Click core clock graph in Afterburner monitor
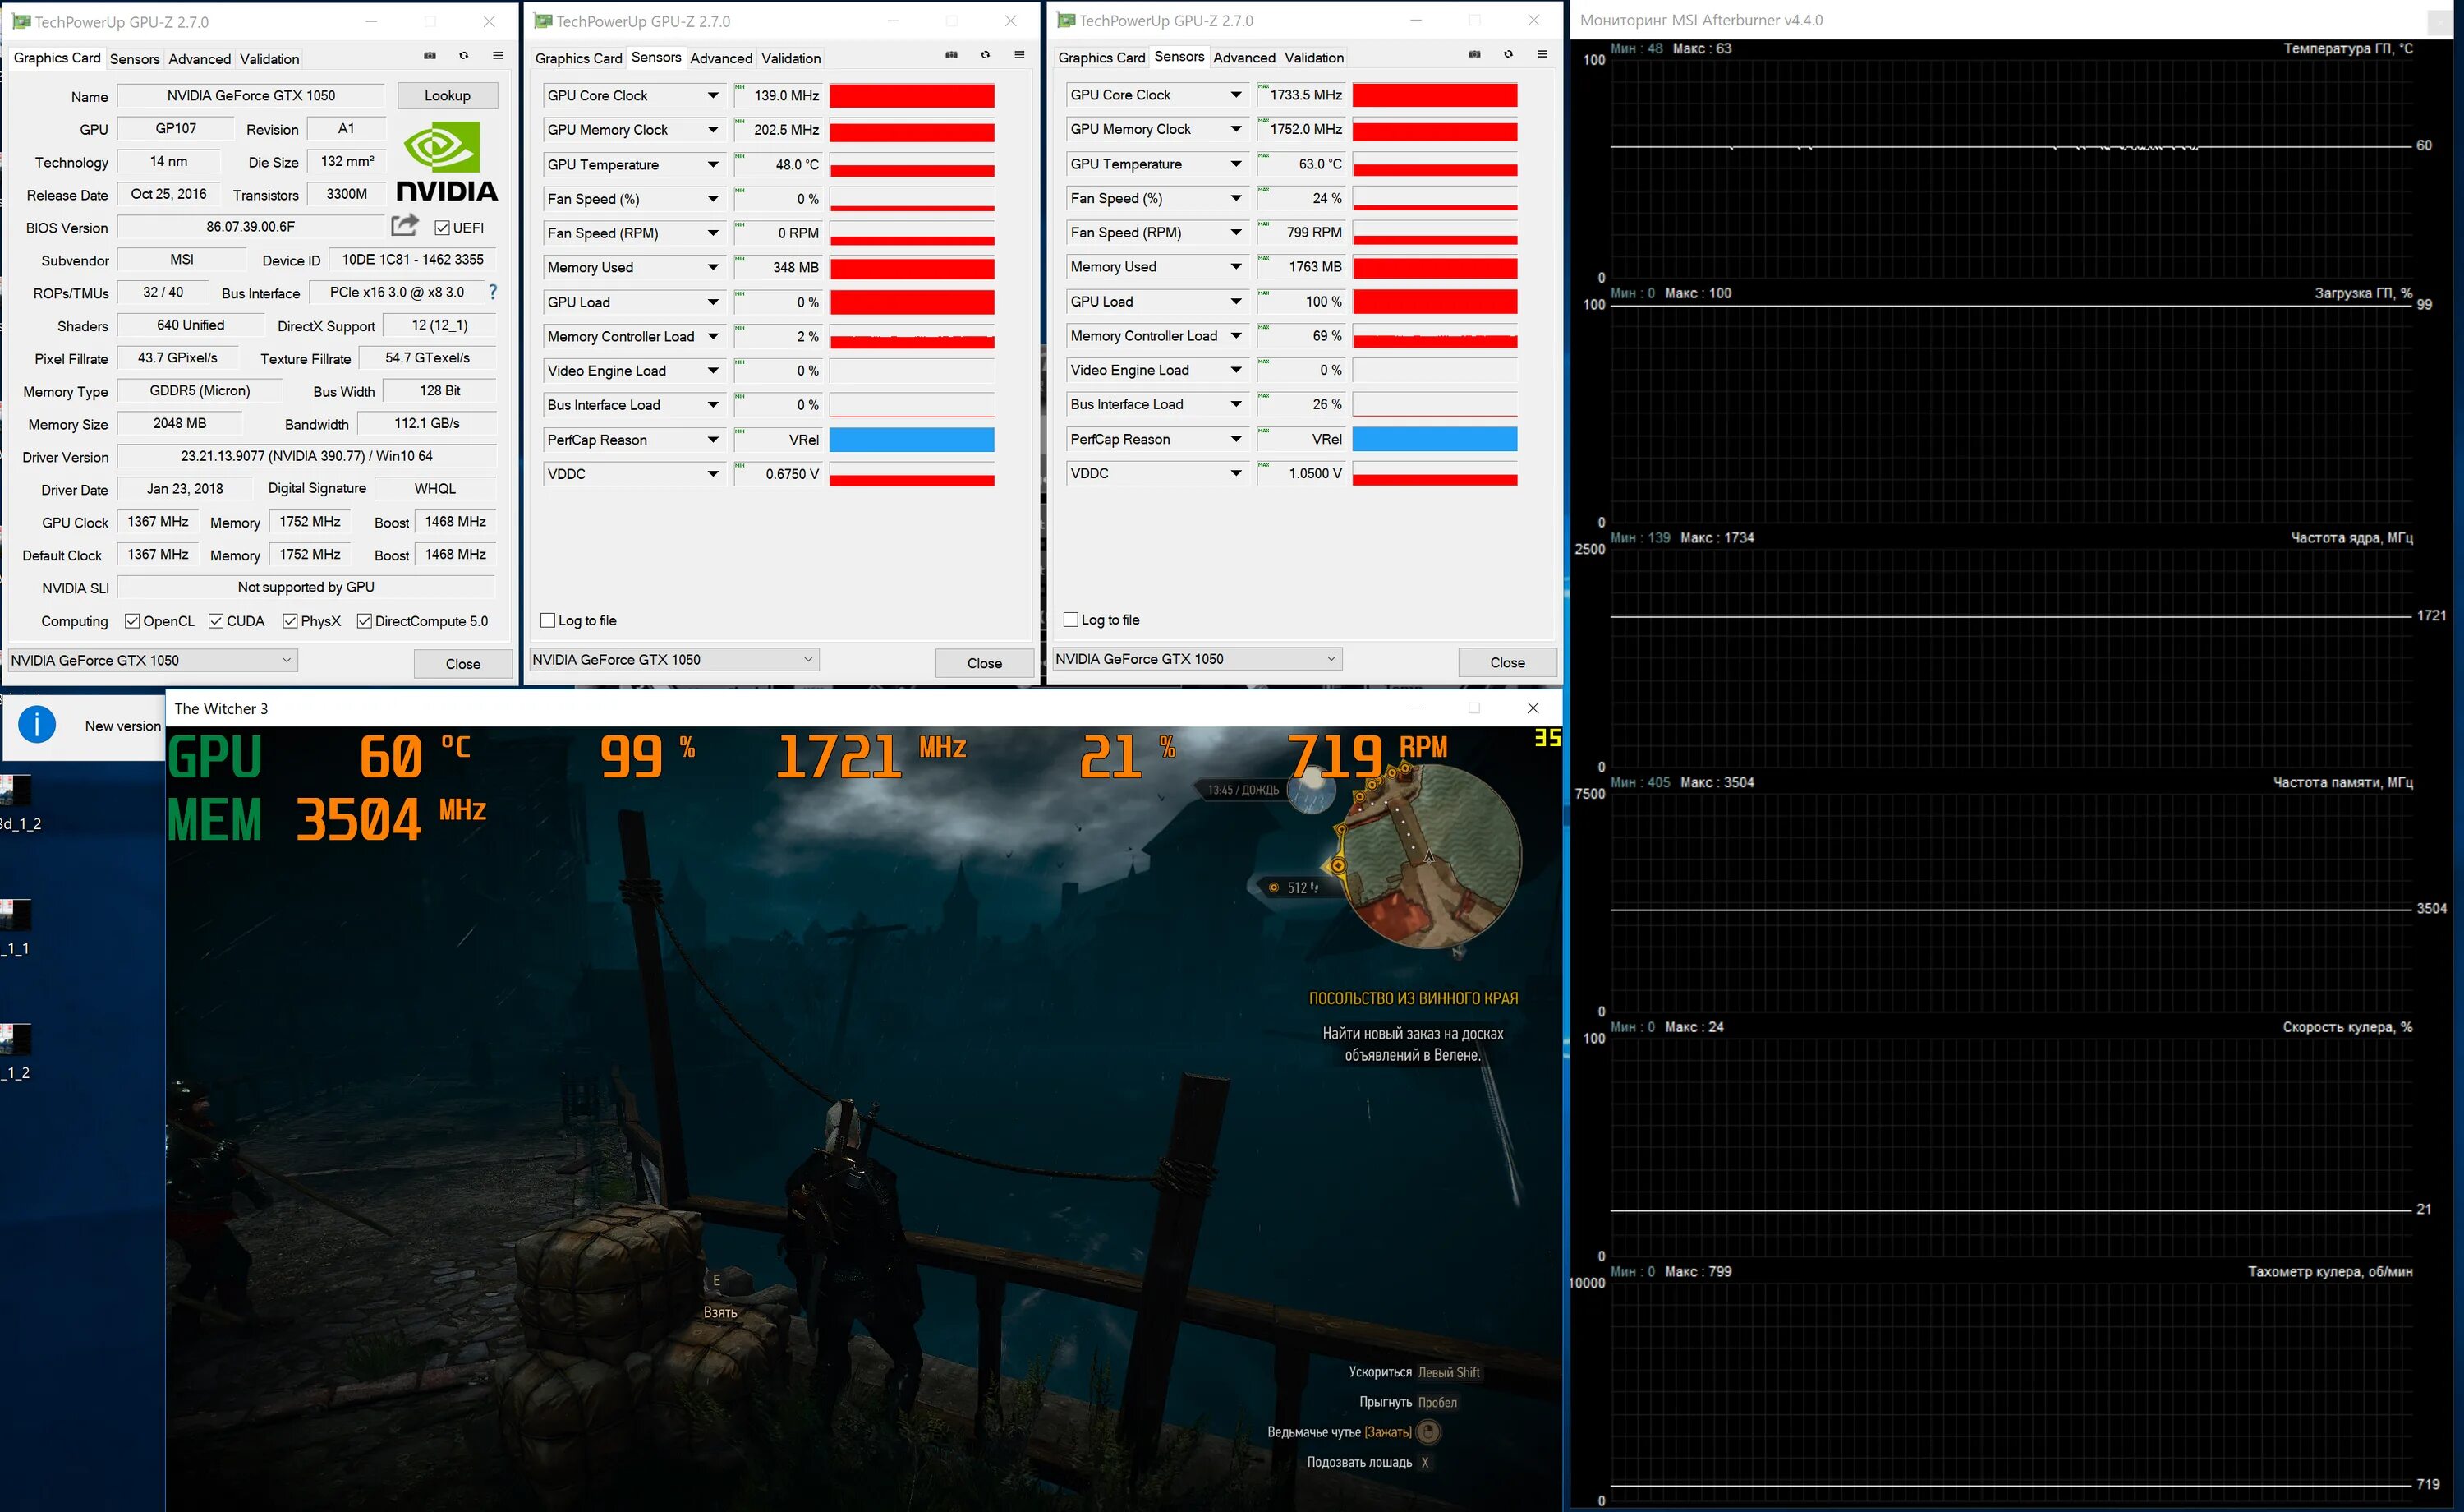2464x1512 pixels. 2010,657
